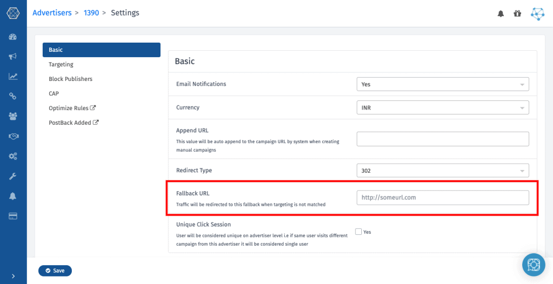Image resolution: width=553 pixels, height=284 pixels.
Task: Open the line chart reports icon
Action: point(13,76)
